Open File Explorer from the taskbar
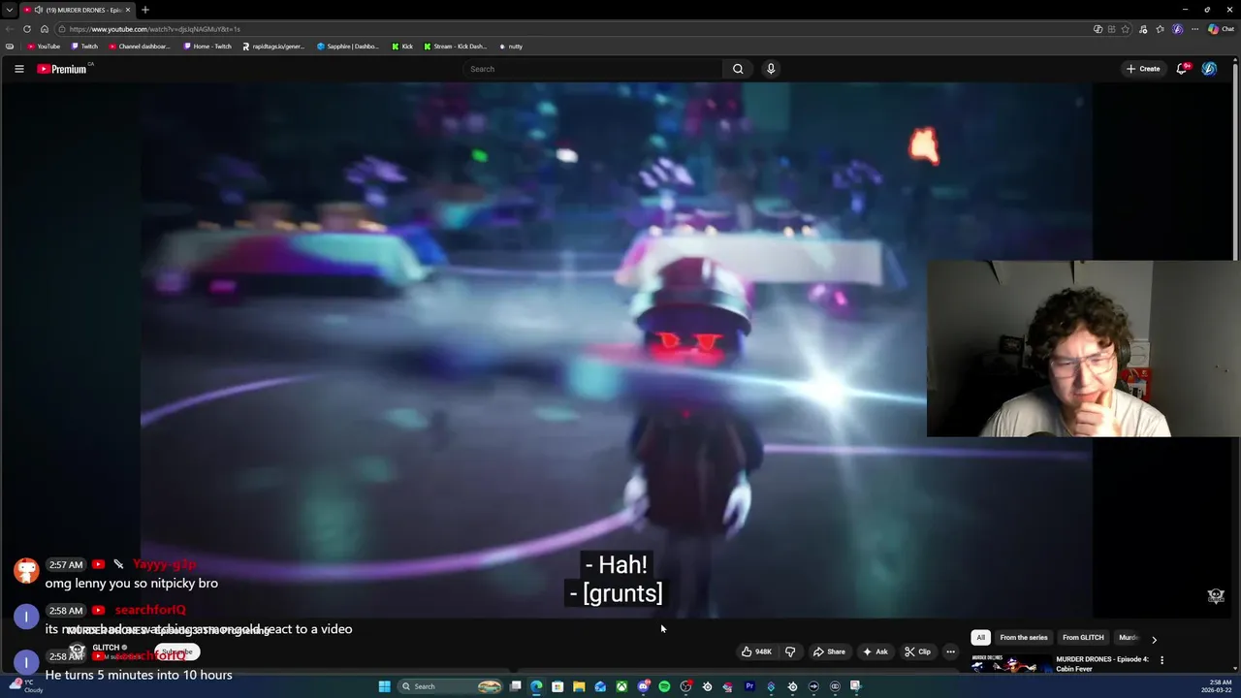Screen dimensions: 1241x698 pos(579,686)
